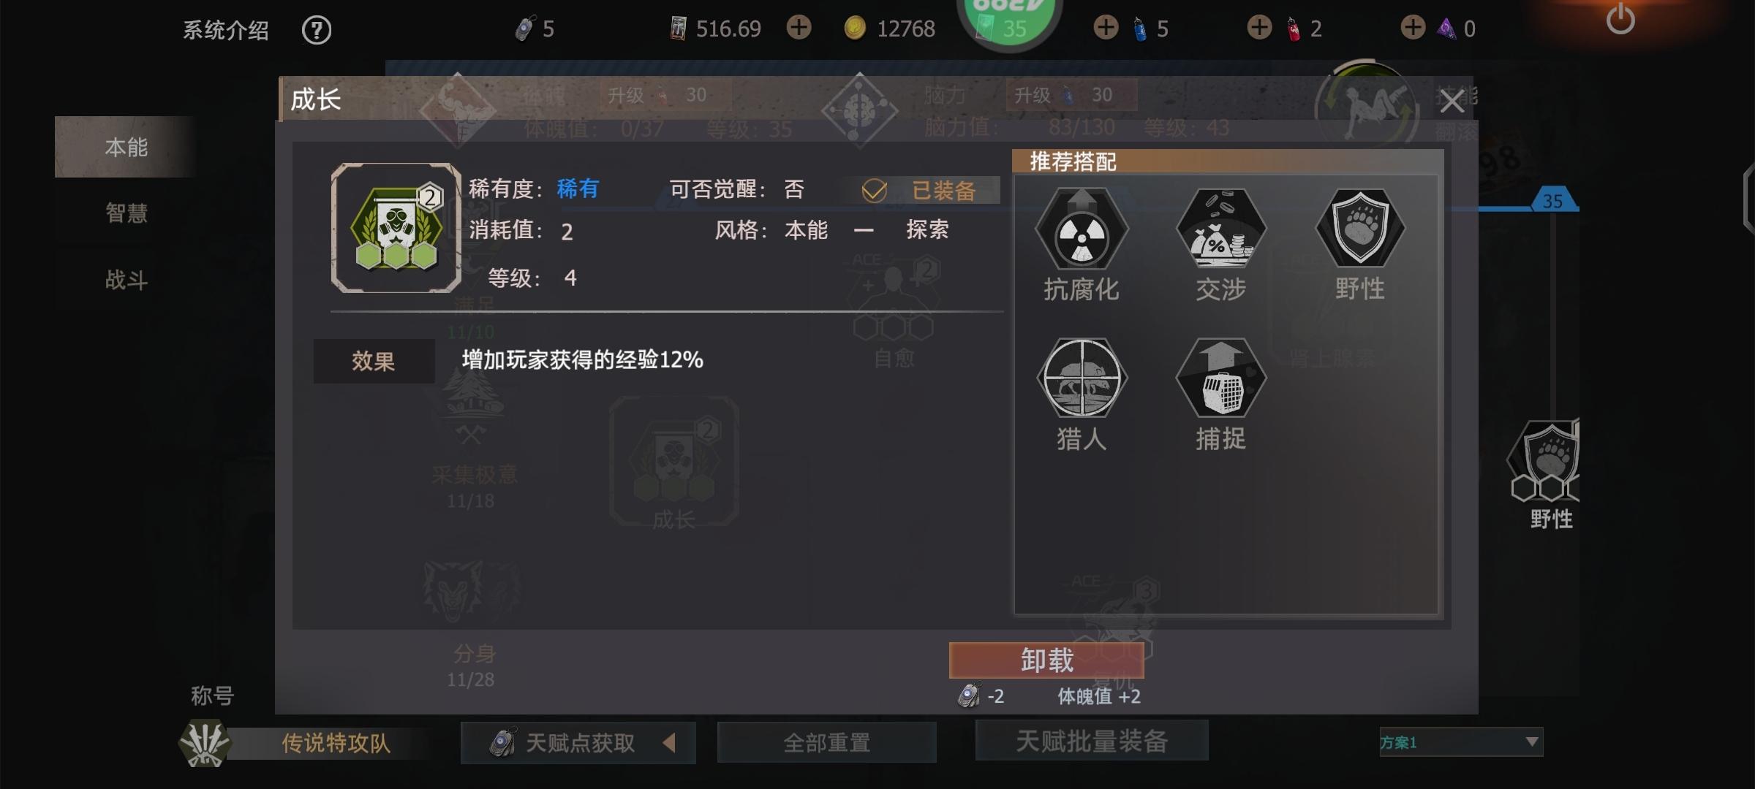This screenshot has height=789, width=1755.
Task: Select the 野性 shield paw icon in recommendations
Action: coord(1359,229)
